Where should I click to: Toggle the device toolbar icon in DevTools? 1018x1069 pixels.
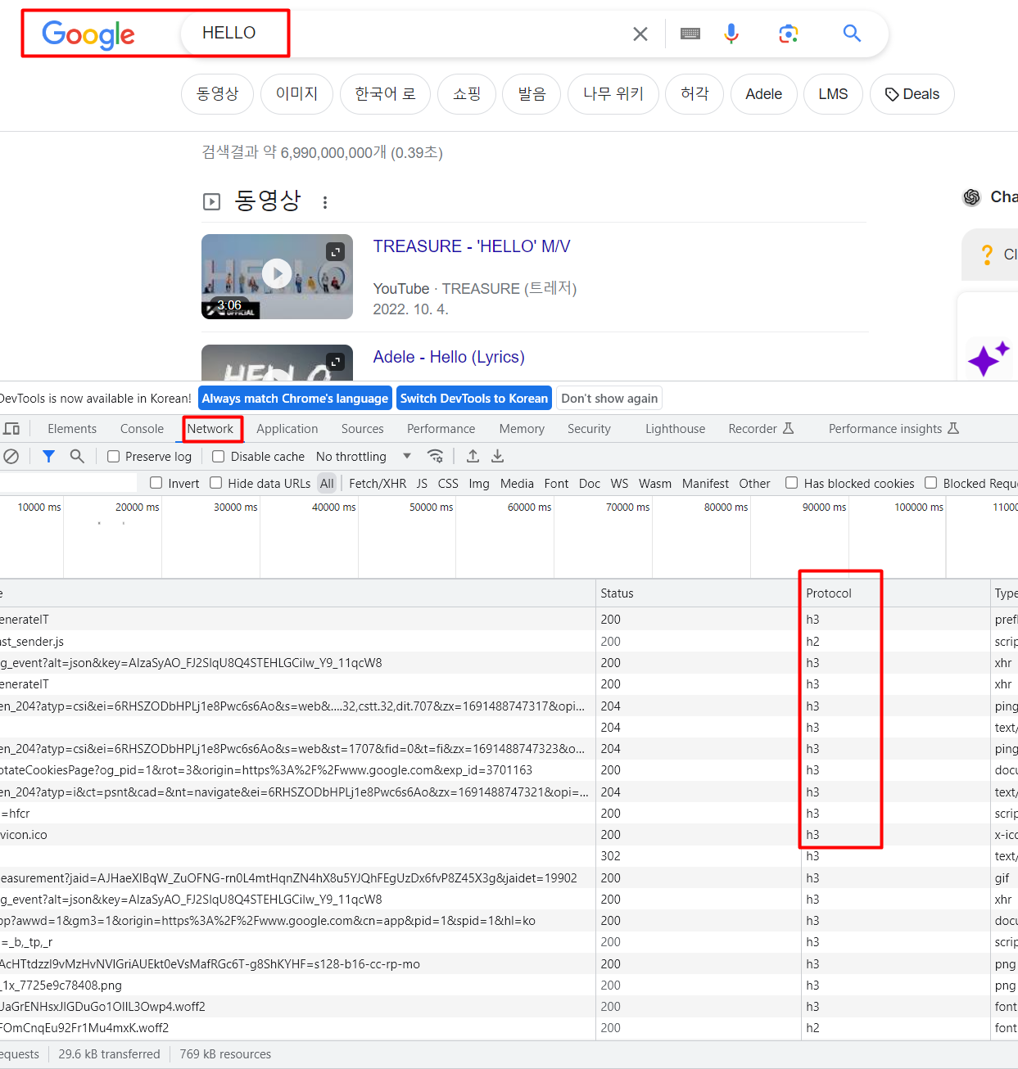[x=11, y=429]
